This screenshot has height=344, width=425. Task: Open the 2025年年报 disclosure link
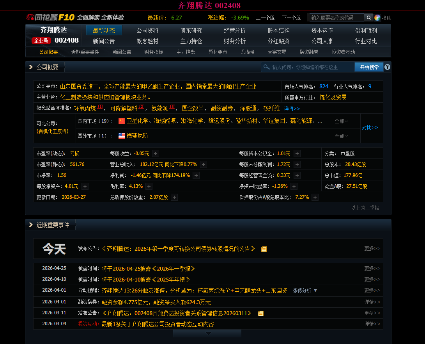click(145, 280)
